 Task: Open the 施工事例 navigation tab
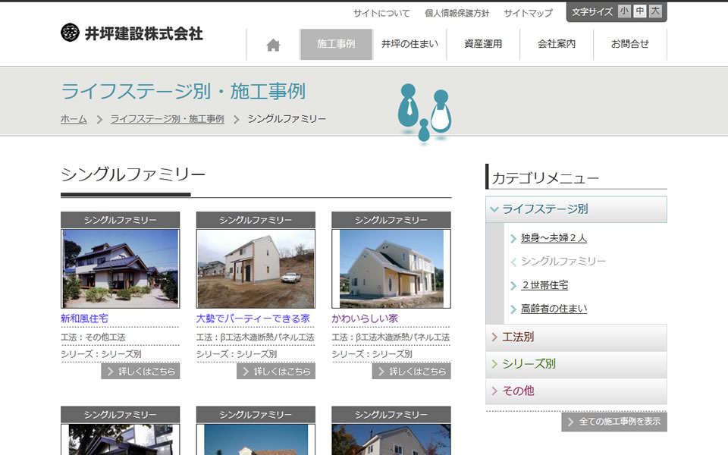point(336,44)
